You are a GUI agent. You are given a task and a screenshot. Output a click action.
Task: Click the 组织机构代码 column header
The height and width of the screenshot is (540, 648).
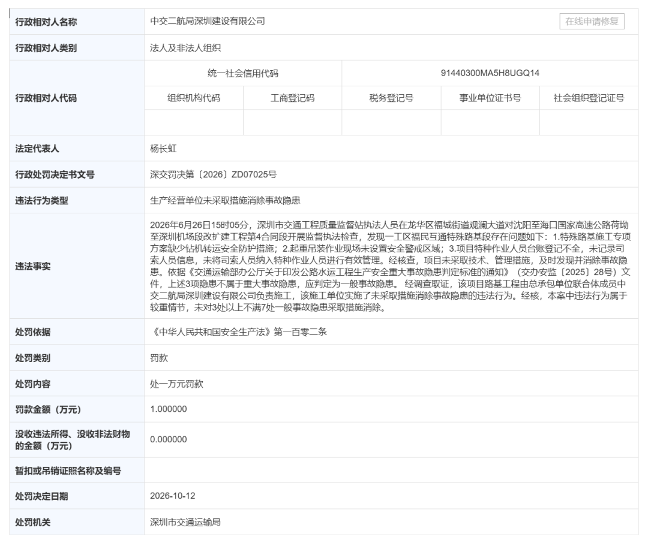(x=194, y=98)
